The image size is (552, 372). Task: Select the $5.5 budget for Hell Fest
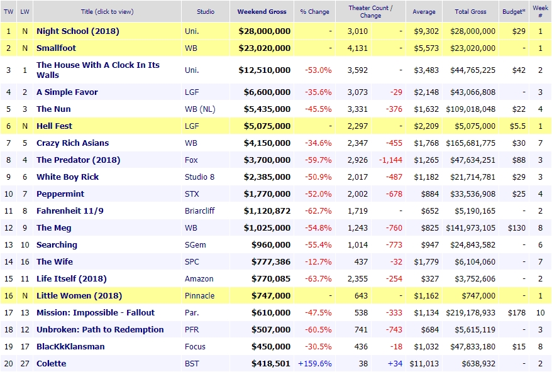coord(517,126)
